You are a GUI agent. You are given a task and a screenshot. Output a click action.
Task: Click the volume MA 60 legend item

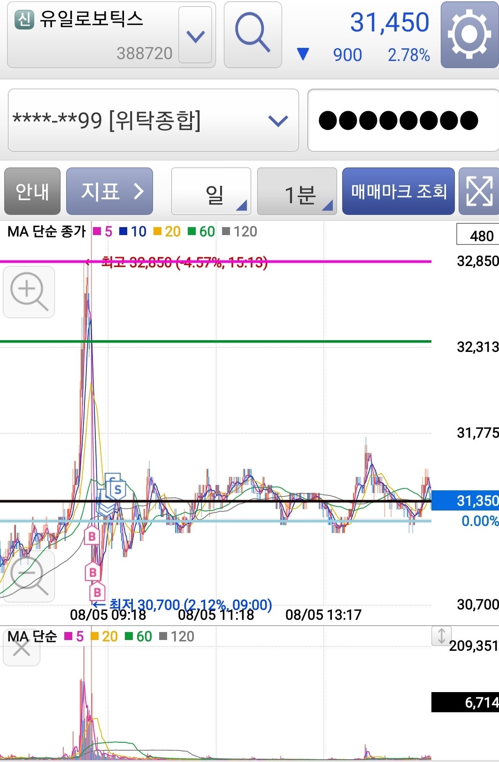click(138, 636)
